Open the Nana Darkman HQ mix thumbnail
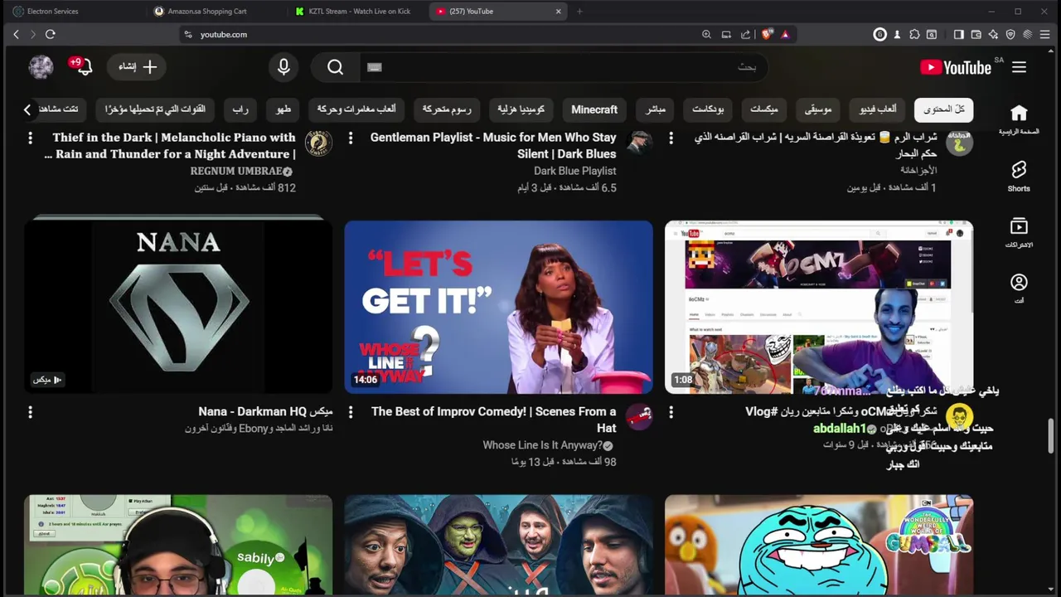Screen dimensions: 1061x597 178,305
